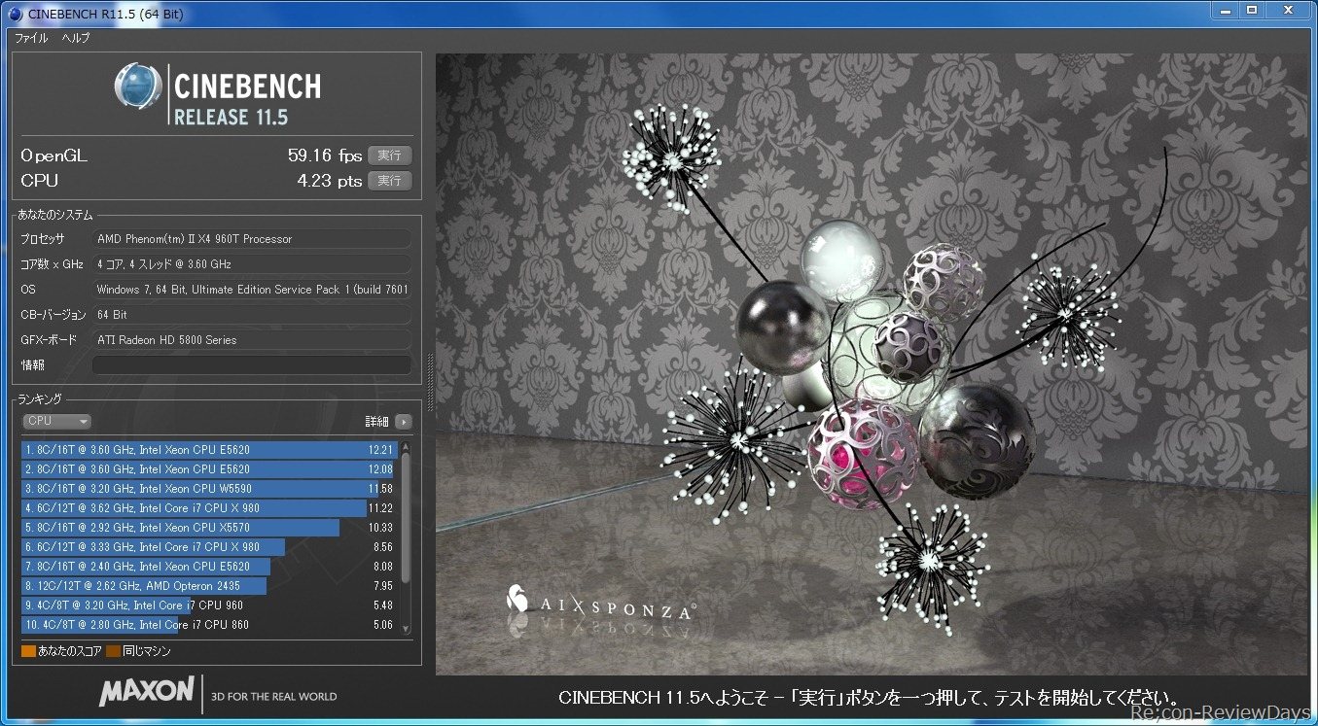Click the welcome message in the bottom status bar
This screenshot has height=726, width=1318.
tap(870, 698)
